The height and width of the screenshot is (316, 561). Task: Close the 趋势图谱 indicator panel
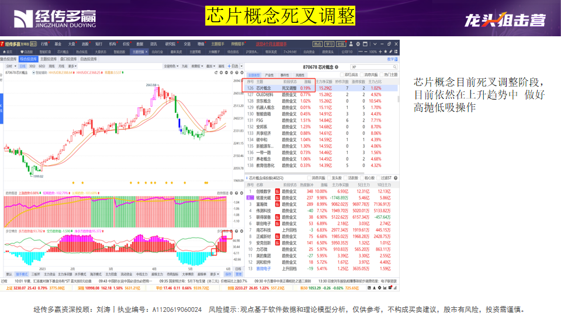tap(242, 193)
